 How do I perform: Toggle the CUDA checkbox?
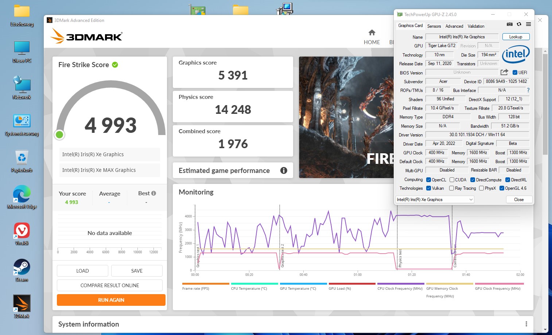(x=452, y=180)
